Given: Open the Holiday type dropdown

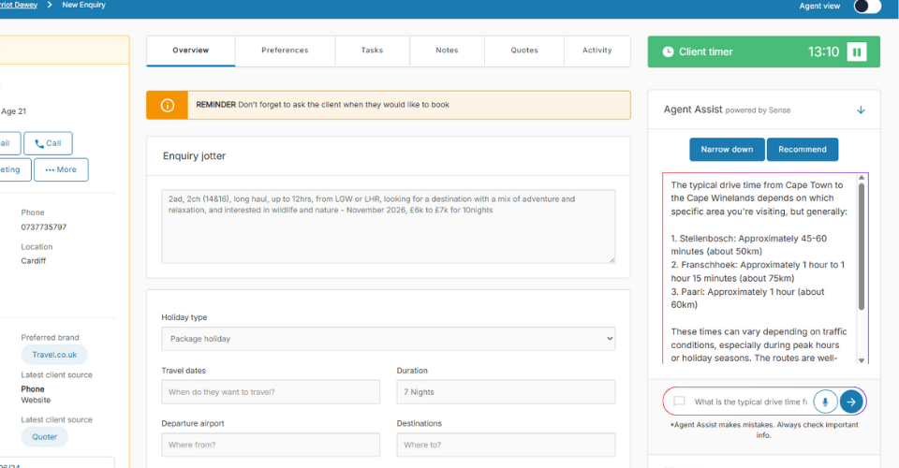Looking at the screenshot, I should [388, 338].
